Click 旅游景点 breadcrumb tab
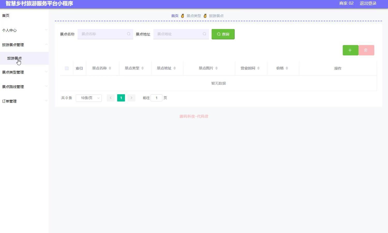 tap(216, 16)
